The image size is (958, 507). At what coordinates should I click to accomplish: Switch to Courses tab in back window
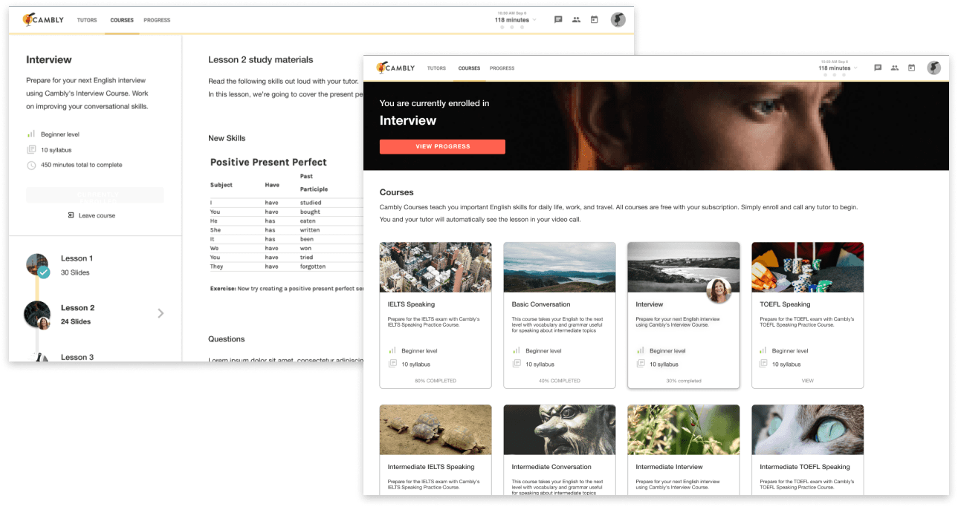pyautogui.click(x=122, y=20)
